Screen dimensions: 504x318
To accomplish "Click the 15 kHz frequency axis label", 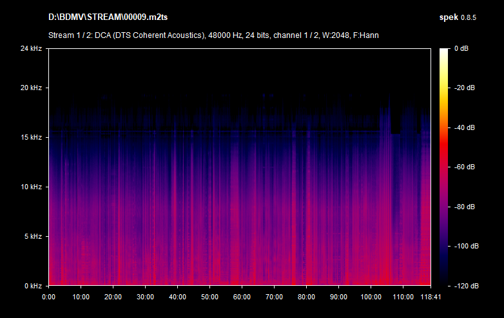I will click(x=30, y=137).
